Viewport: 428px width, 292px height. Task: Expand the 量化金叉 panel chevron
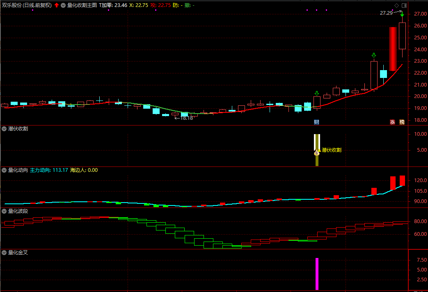click(x=4, y=253)
